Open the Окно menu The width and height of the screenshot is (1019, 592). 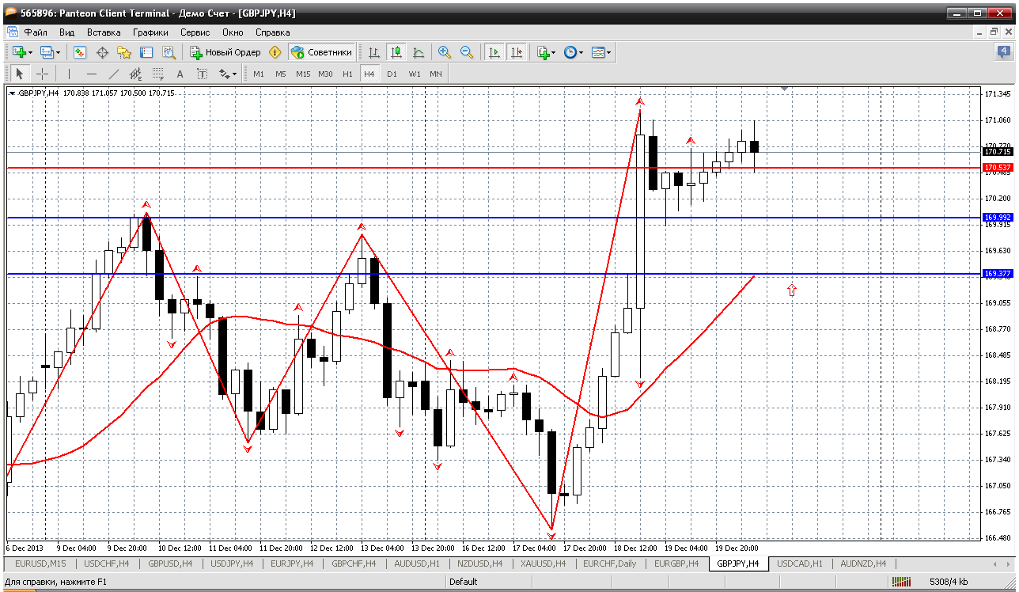coord(233,32)
